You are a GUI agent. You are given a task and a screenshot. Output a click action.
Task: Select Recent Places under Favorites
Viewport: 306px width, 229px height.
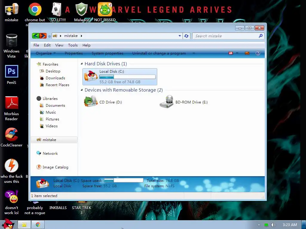point(54,85)
